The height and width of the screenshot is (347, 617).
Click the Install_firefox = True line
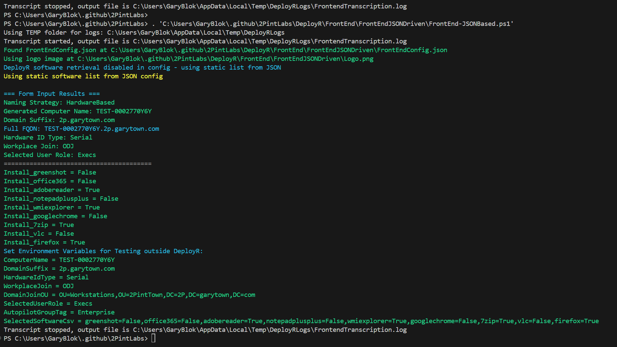(44, 242)
